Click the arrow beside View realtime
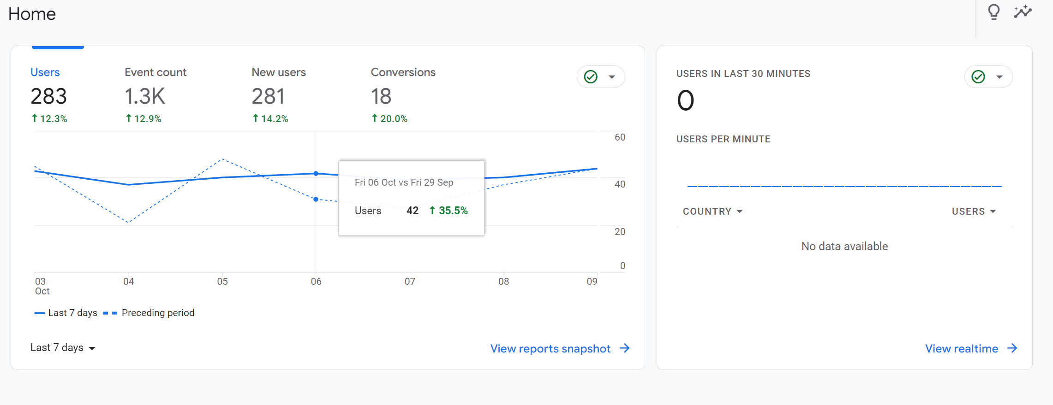Screen dimensions: 1053x405 pyautogui.click(x=1012, y=348)
